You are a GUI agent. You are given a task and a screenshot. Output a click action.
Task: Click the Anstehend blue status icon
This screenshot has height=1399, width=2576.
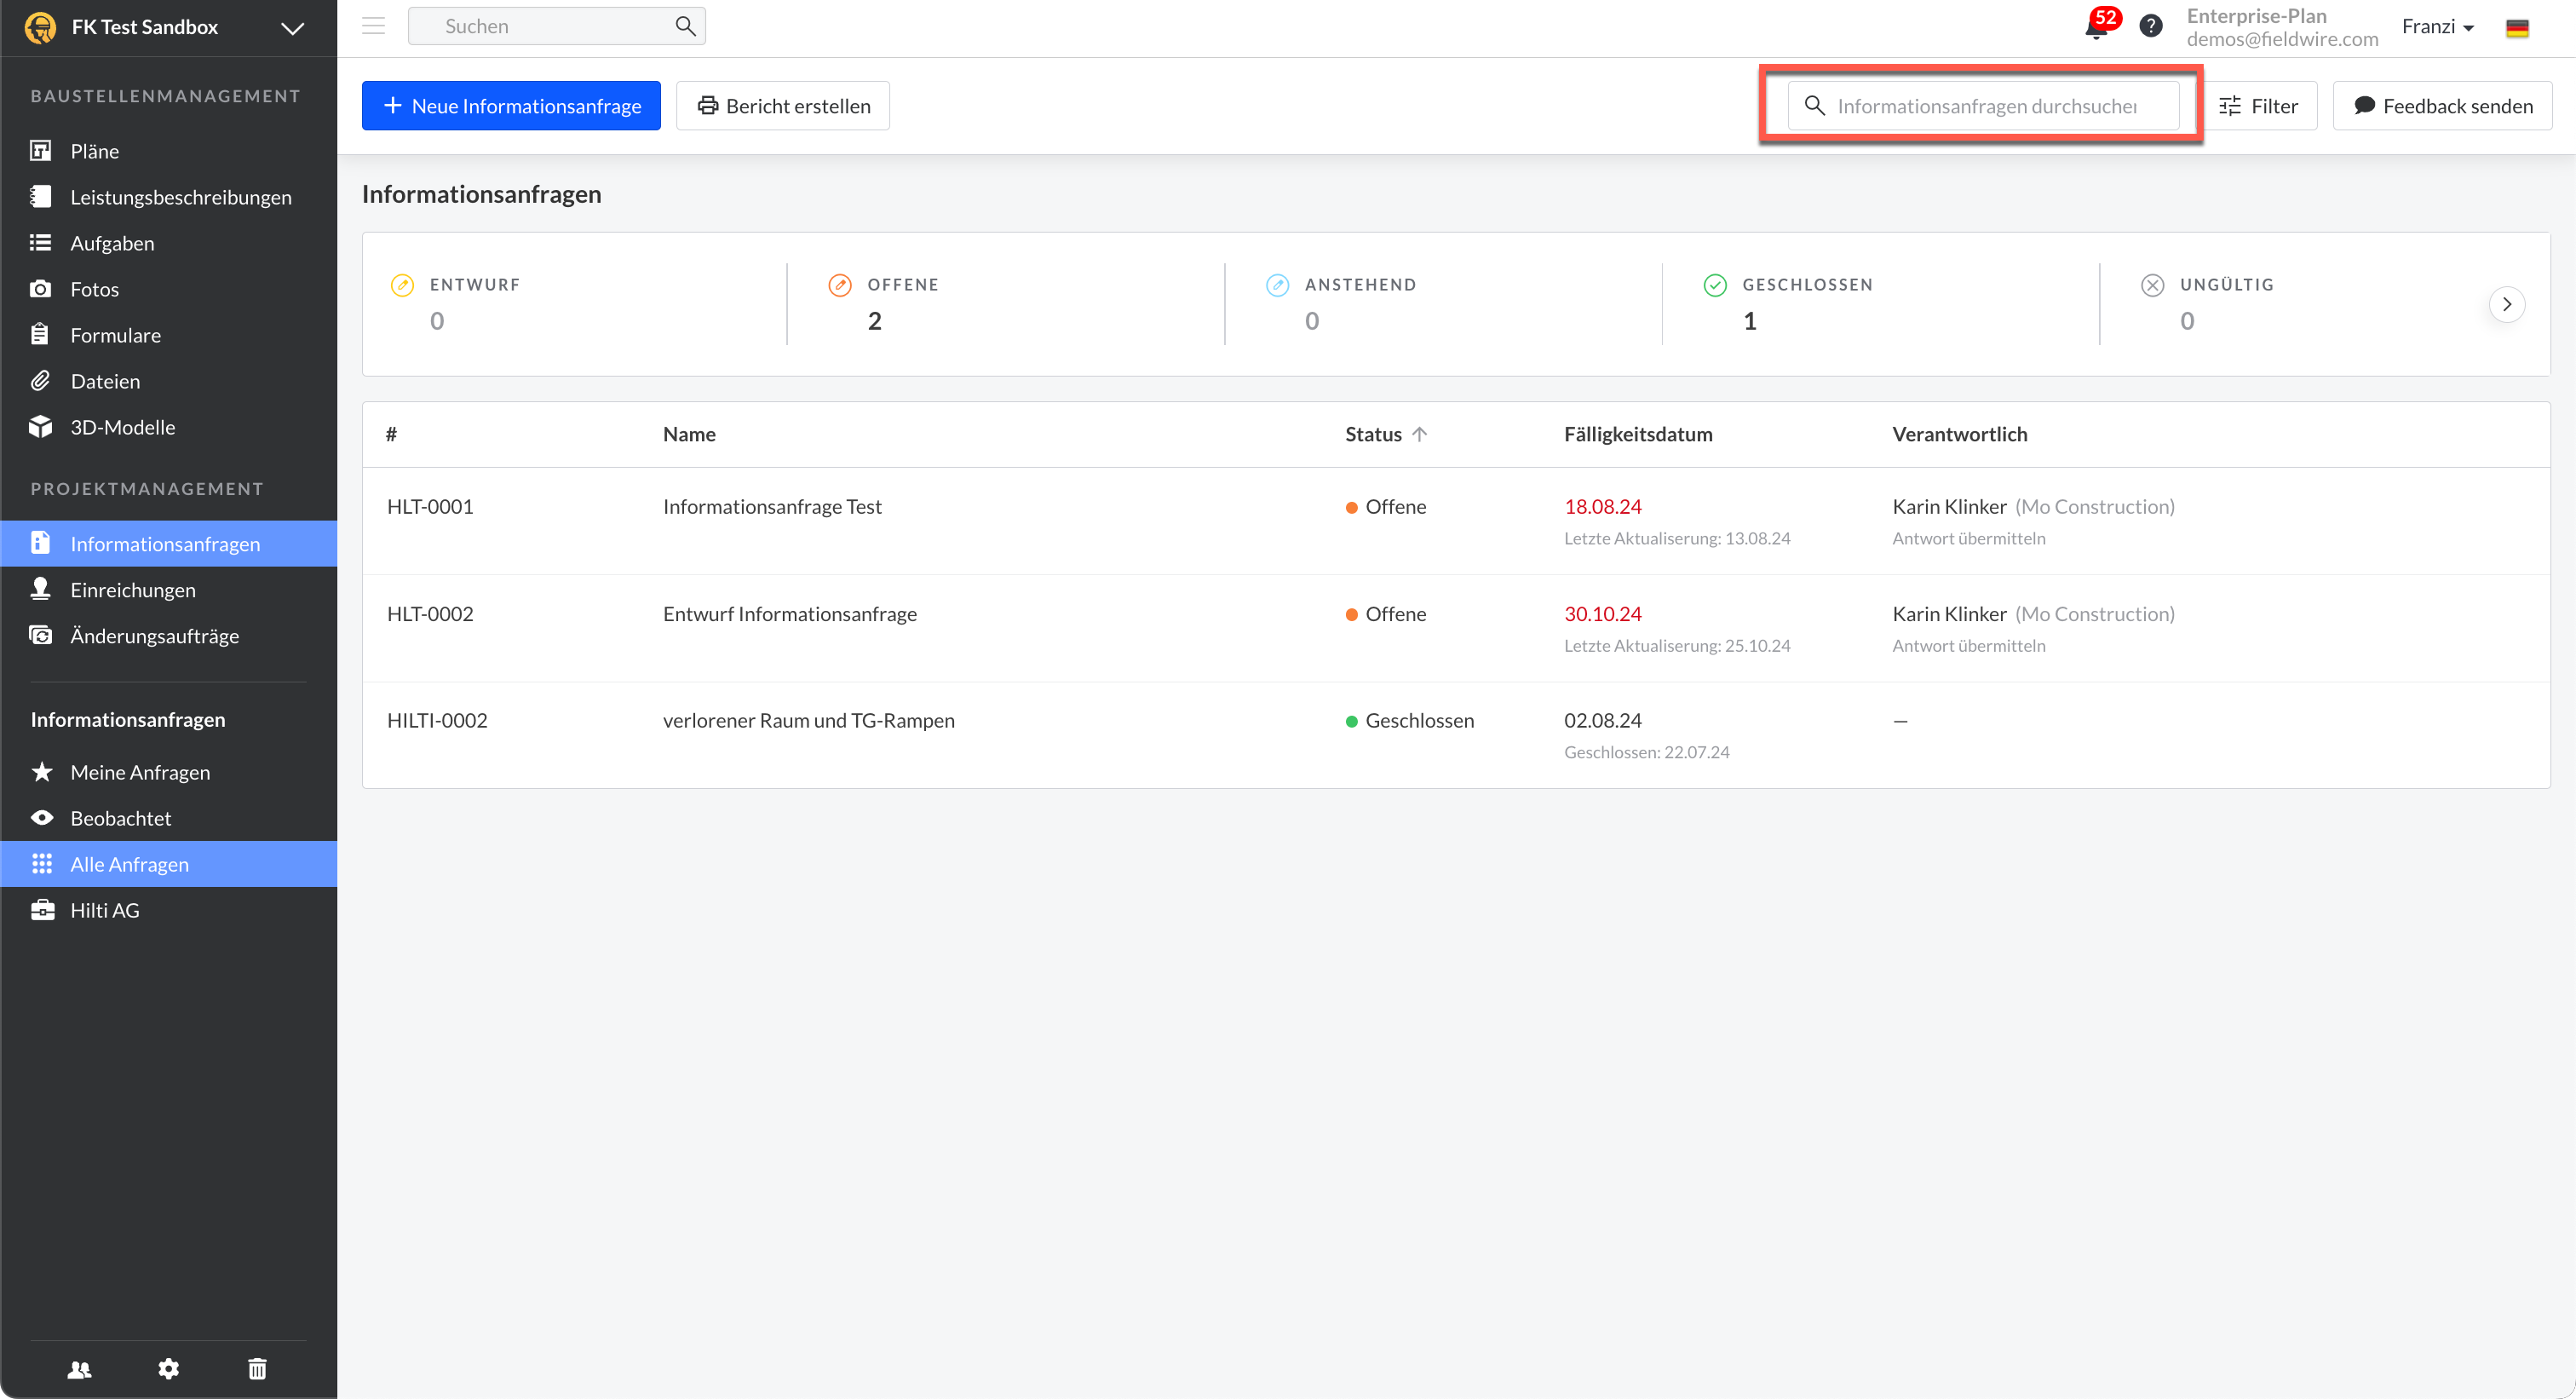1277,285
